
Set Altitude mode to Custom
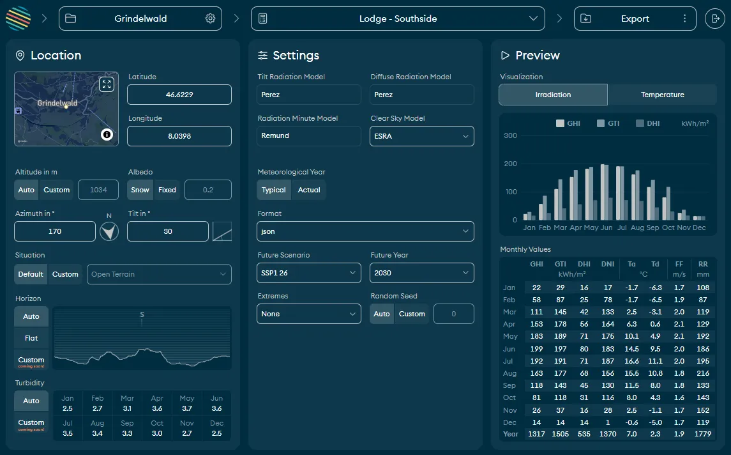(56, 190)
